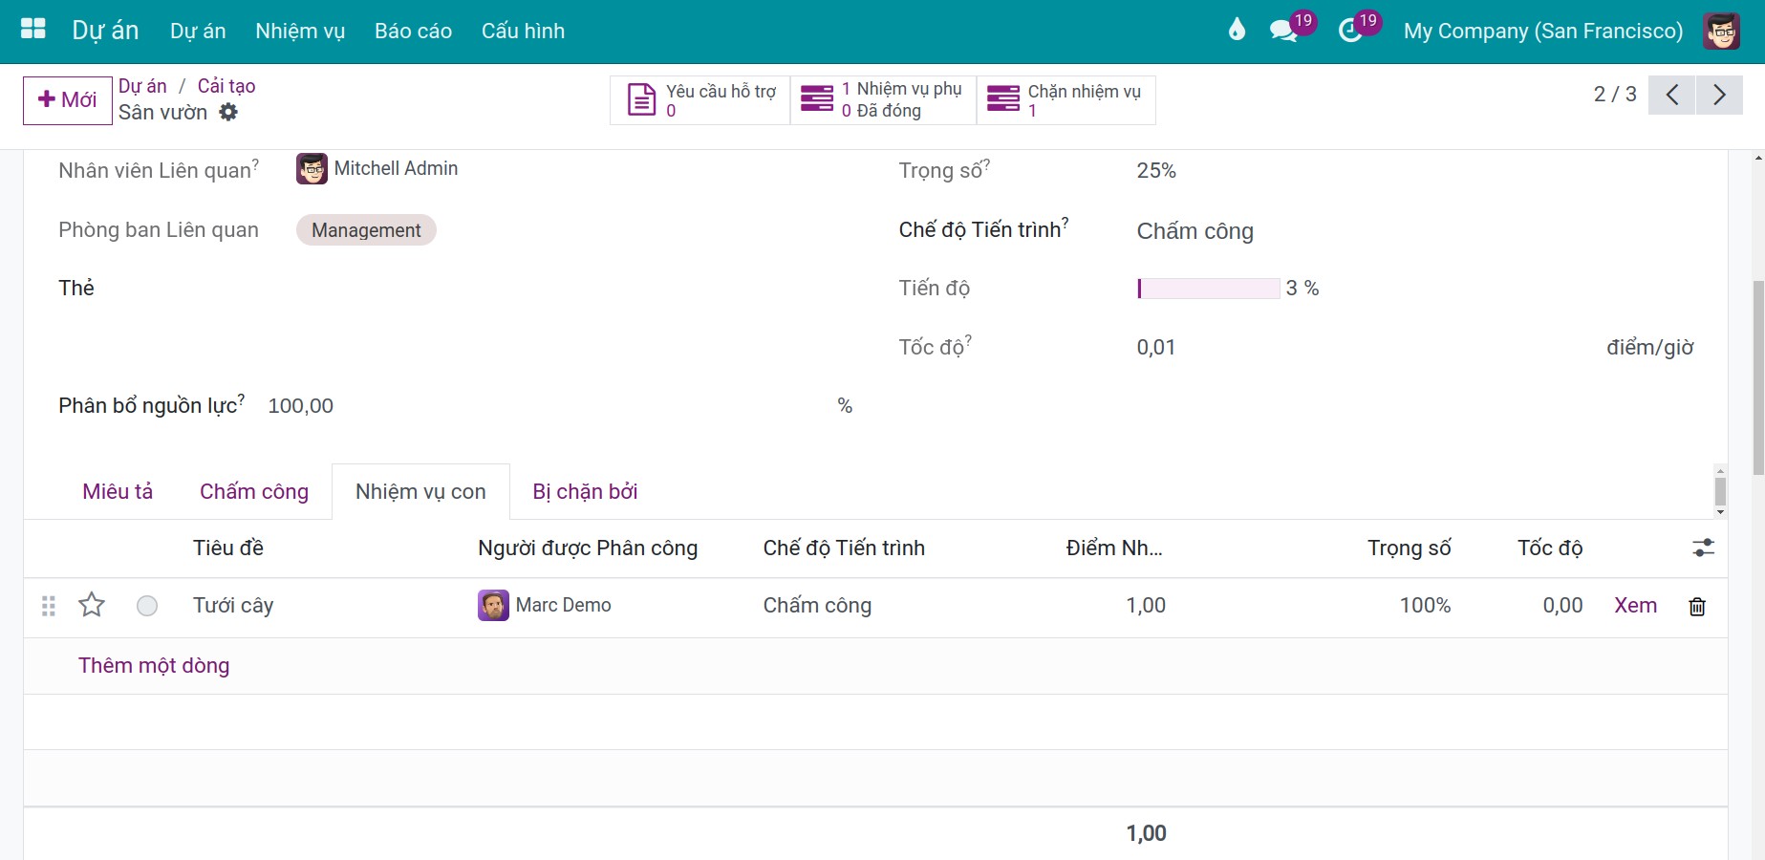The width and height of the screenshot is (1765, 860).
Task: Toggle the Tưới cây task state circle
Action: point(147,606)
